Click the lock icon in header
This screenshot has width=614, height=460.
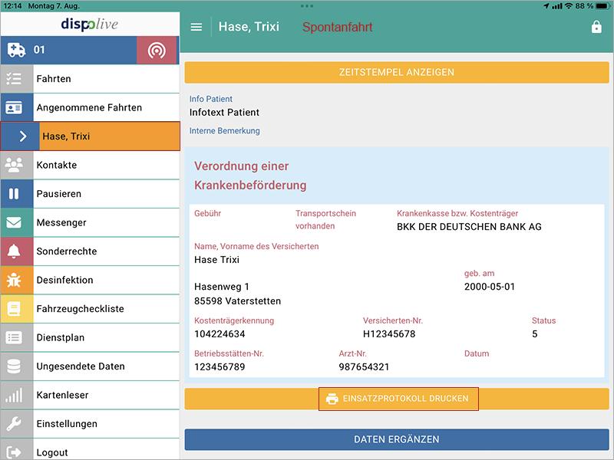(596, 27)
